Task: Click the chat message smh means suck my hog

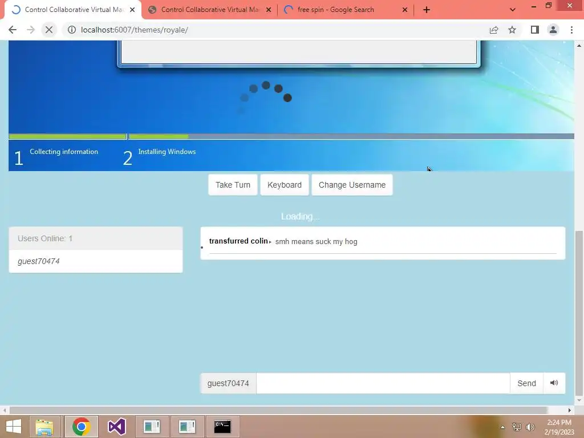Action: 316,241
